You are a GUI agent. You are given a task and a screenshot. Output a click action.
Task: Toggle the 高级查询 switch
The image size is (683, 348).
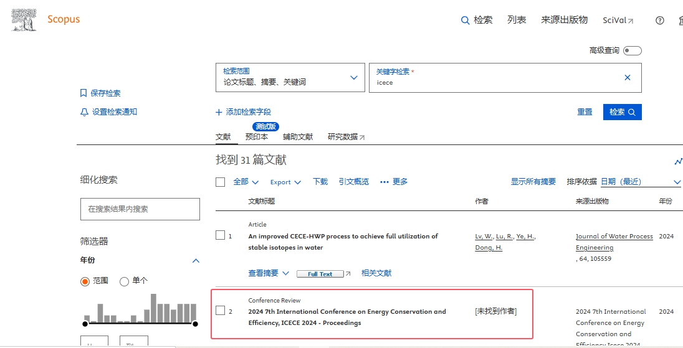[x=632, y=50]
